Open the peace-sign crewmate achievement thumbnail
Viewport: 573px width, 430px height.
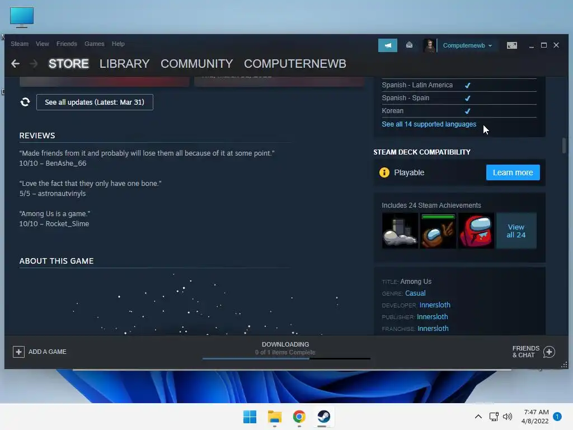pos(438,231)
